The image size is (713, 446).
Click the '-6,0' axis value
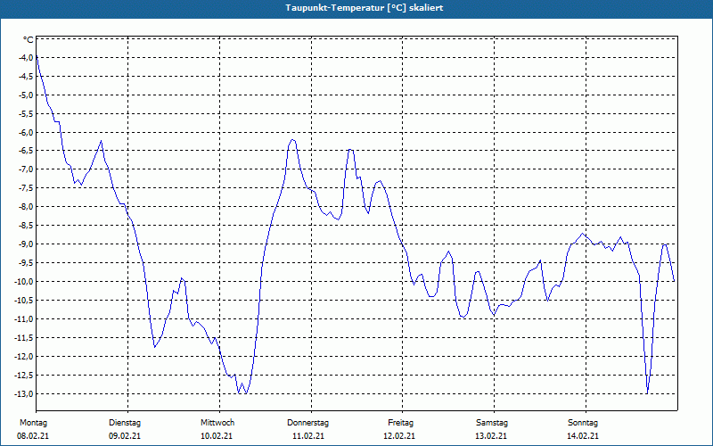pyautogui.click(x=26, y=132)
